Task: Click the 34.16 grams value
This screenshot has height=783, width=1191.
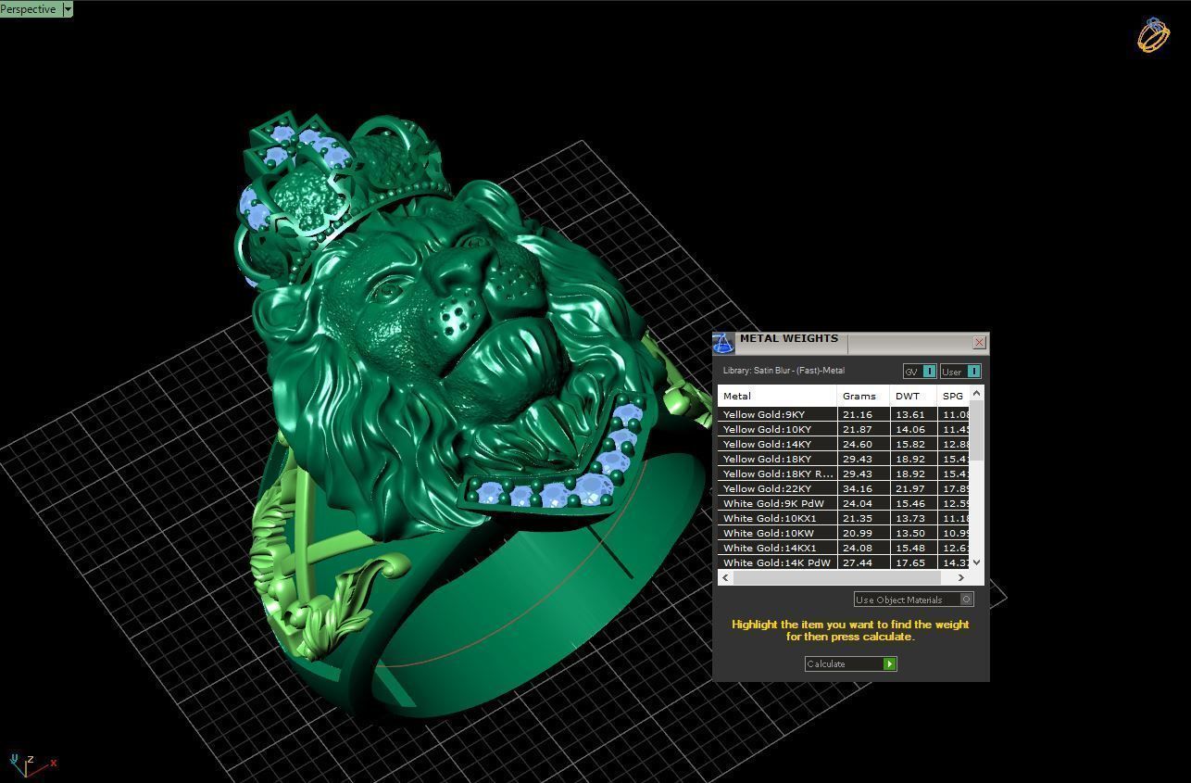Action: pyautogui.click(x=858, y=488)
